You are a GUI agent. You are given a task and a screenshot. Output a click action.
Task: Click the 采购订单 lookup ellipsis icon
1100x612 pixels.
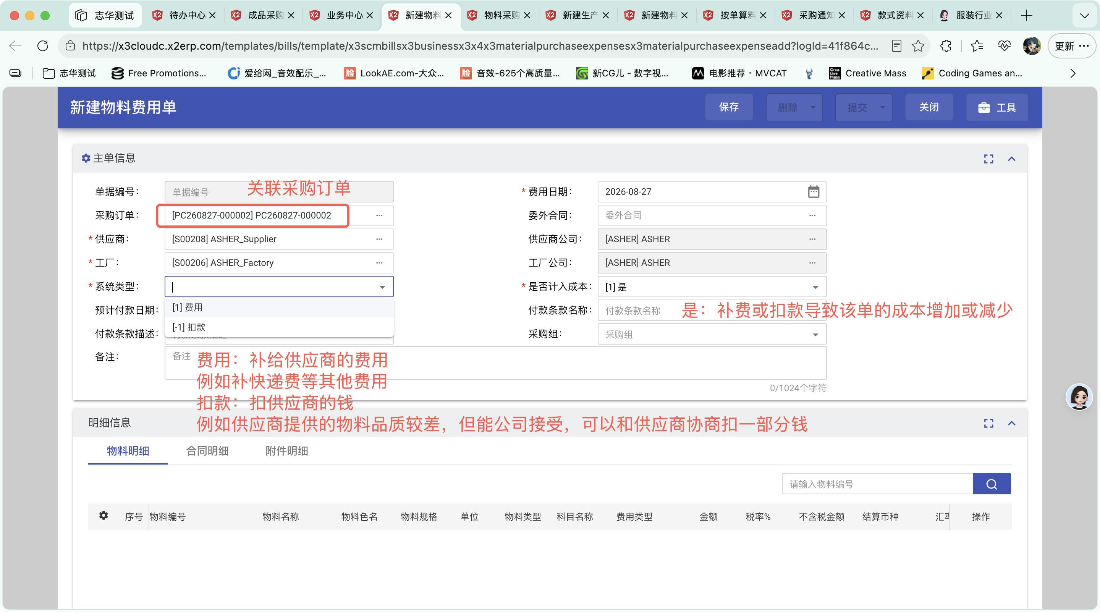click(x=379, y=215)
